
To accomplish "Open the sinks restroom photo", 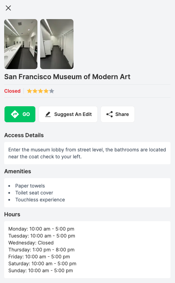I will (21, 44).
